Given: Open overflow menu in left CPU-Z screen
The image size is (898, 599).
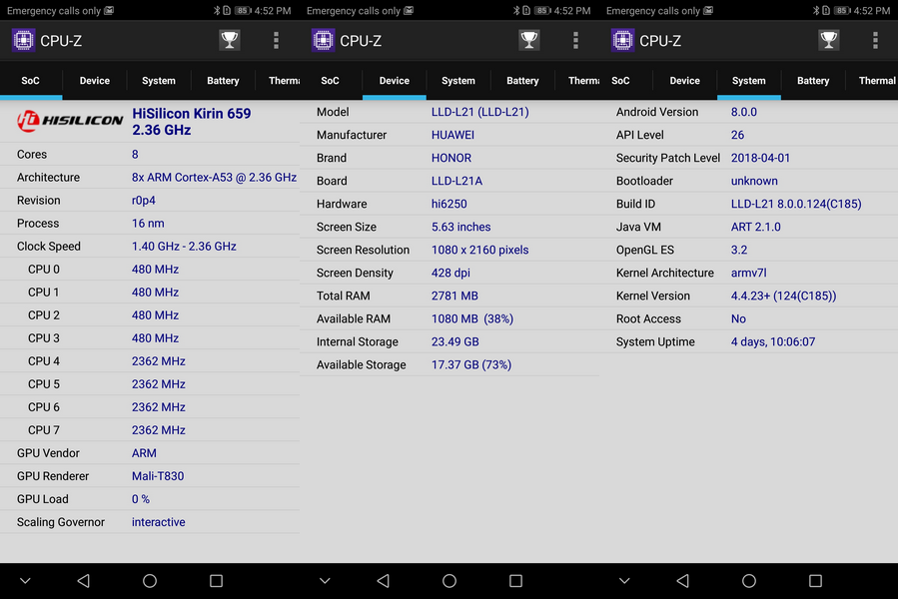Looking at the screenshot, I should pyautogui.click(x=276, y=40).
